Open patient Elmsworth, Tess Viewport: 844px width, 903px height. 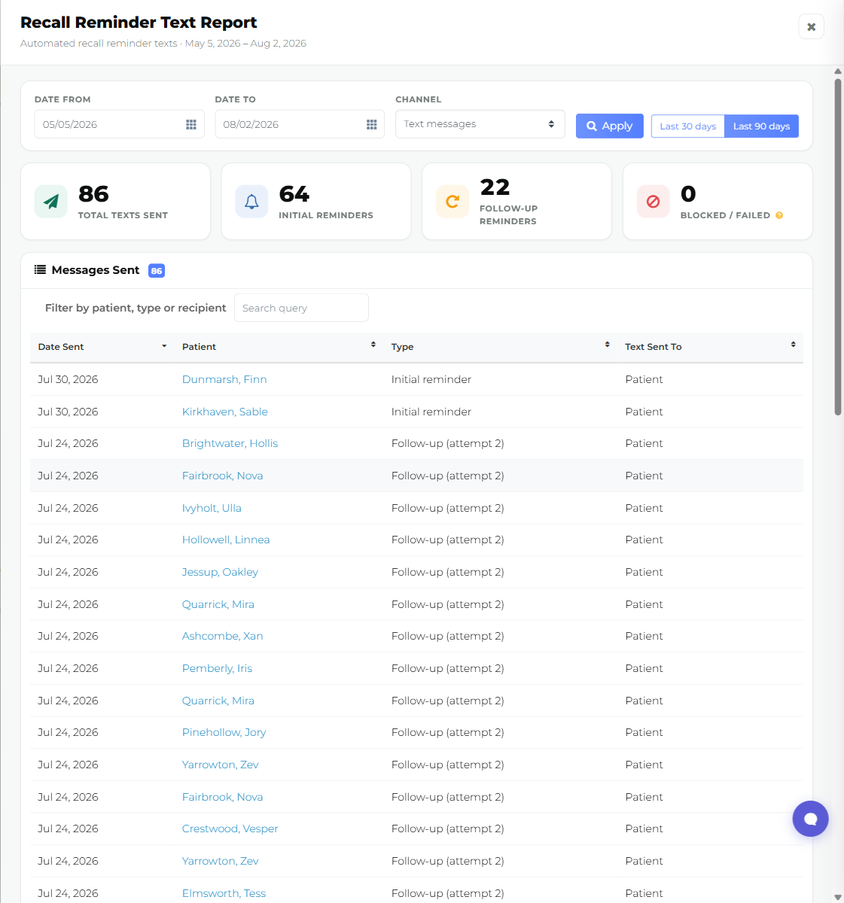click(224, 893)
